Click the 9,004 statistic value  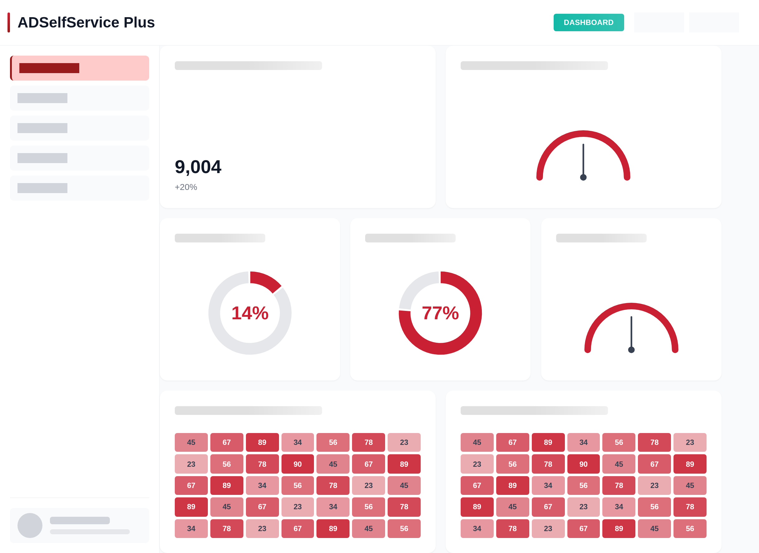point(198,167)
